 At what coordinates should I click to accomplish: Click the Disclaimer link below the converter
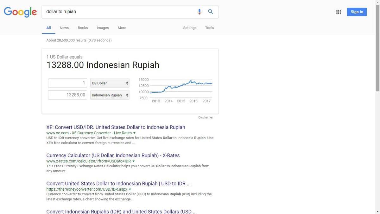(206, 117)
